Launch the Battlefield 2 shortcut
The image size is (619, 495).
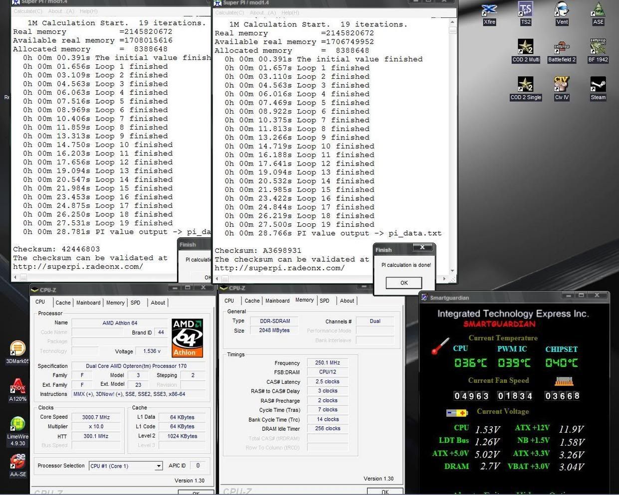(x=562, y=50)
